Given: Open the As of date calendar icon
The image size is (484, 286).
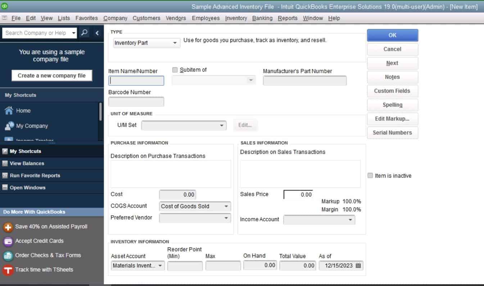Looking at the screenshot, I should pos(358,266).
